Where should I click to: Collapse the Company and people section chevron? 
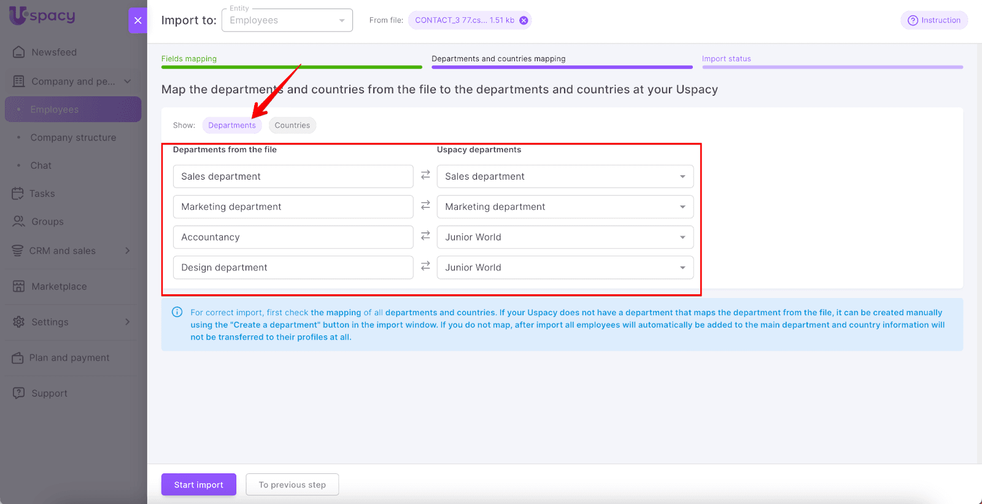(128, 81)
